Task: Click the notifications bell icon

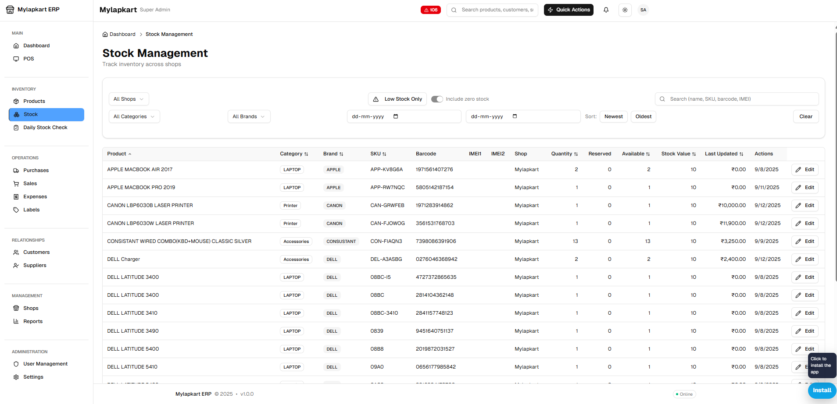Action: (x=606, y=10)
